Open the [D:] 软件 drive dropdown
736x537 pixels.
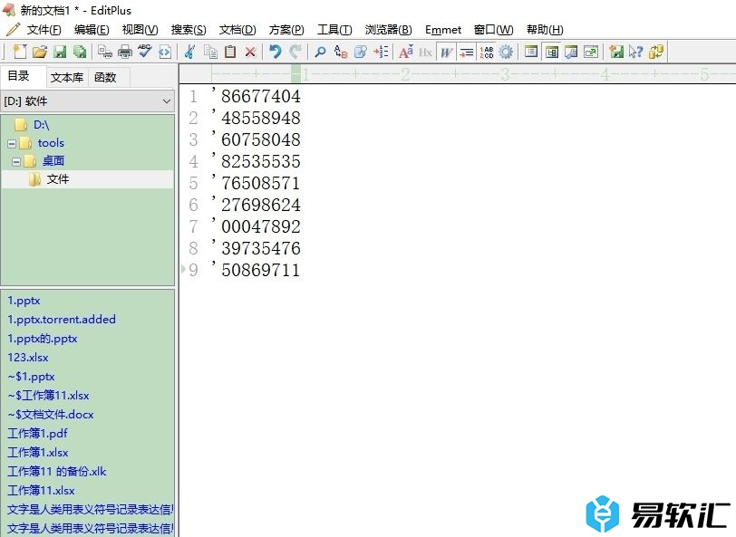point(87,101)
